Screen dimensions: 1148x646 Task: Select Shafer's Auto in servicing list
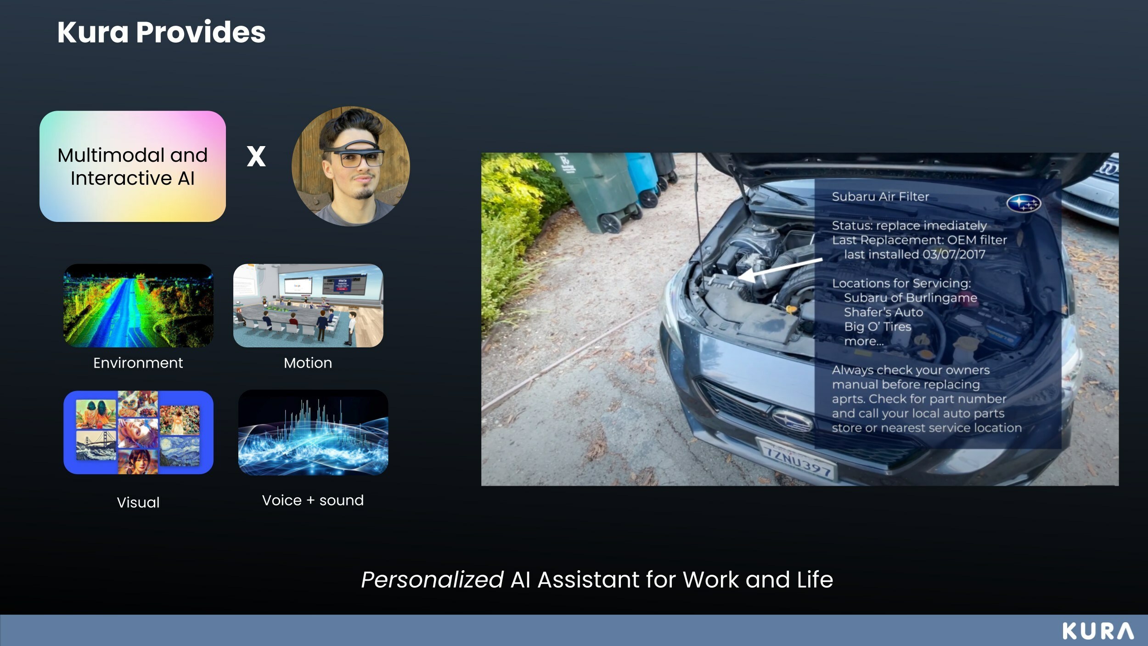pyautogui.click(x=883, y=312)
